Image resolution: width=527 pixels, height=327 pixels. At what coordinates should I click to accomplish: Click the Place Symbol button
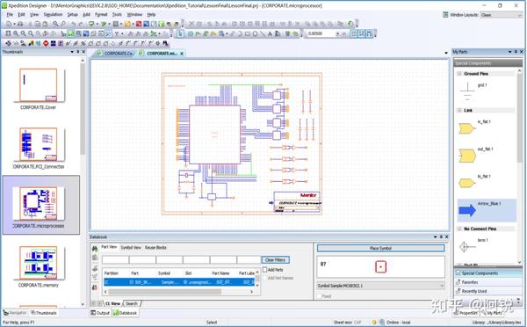(380, 248)
